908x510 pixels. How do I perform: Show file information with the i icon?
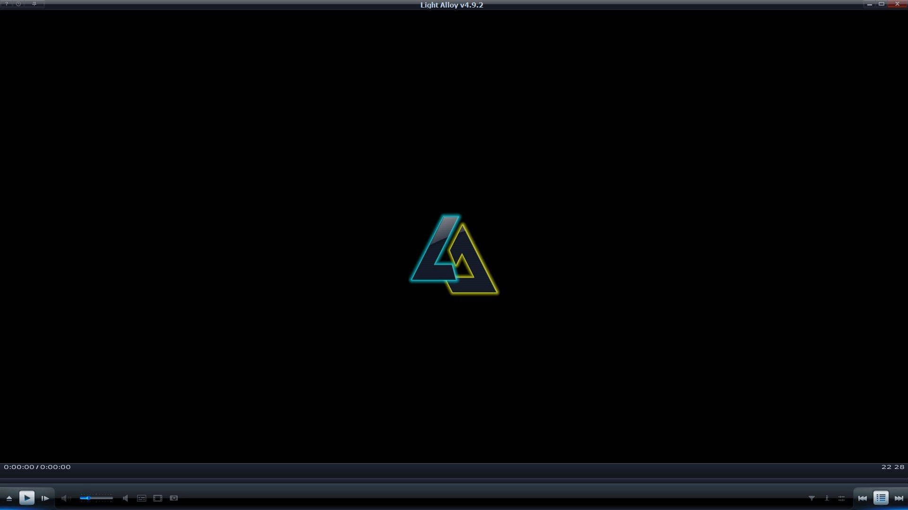tap(827, 498)
